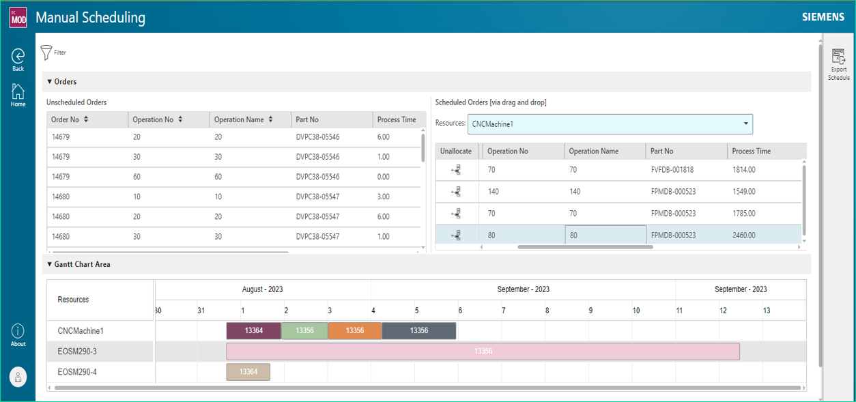Select the orange 13356 Gantt bar

click(x=355, y=331)
